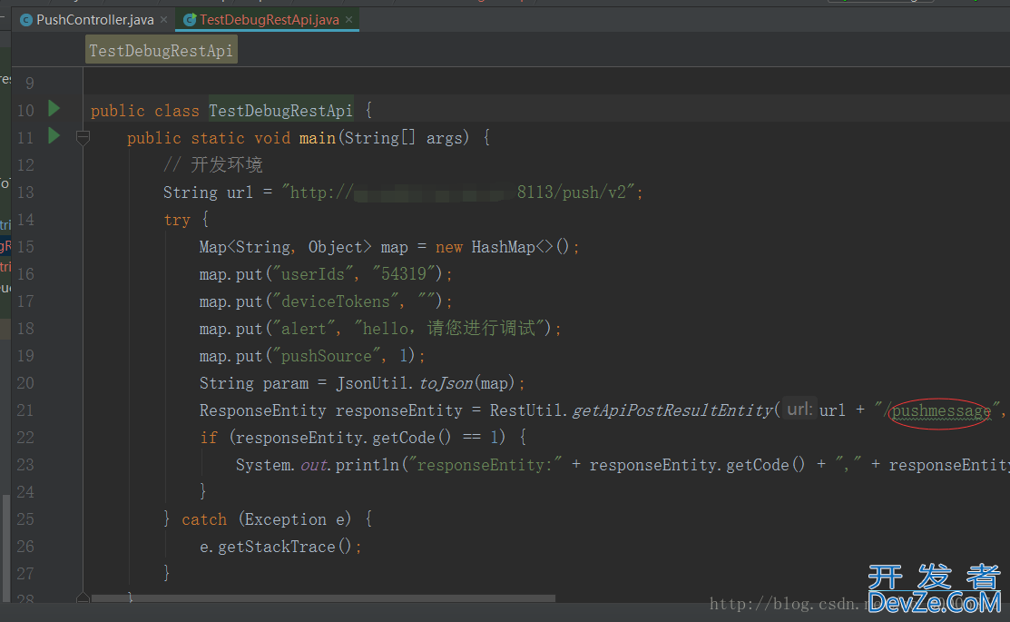Click the url string ending 8113/push/v2

point(458,193)
